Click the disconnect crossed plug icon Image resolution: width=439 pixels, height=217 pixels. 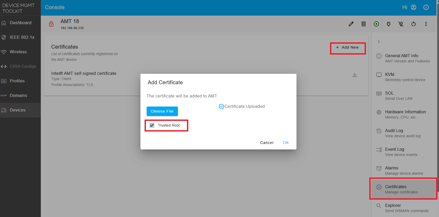(x=401, y=24)
